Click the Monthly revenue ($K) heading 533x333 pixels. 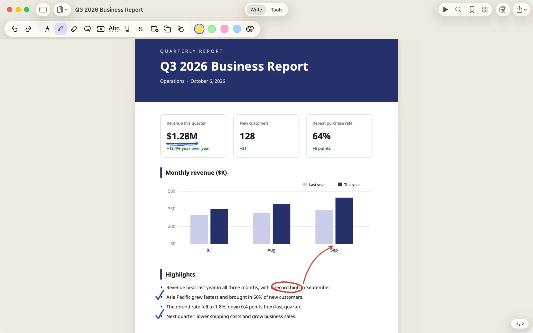pyautogui.click(x=196, y=173)
